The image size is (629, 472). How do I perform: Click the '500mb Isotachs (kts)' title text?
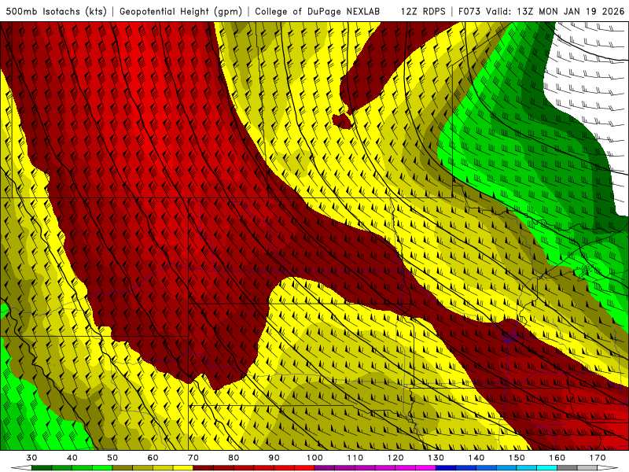(56, 12)
